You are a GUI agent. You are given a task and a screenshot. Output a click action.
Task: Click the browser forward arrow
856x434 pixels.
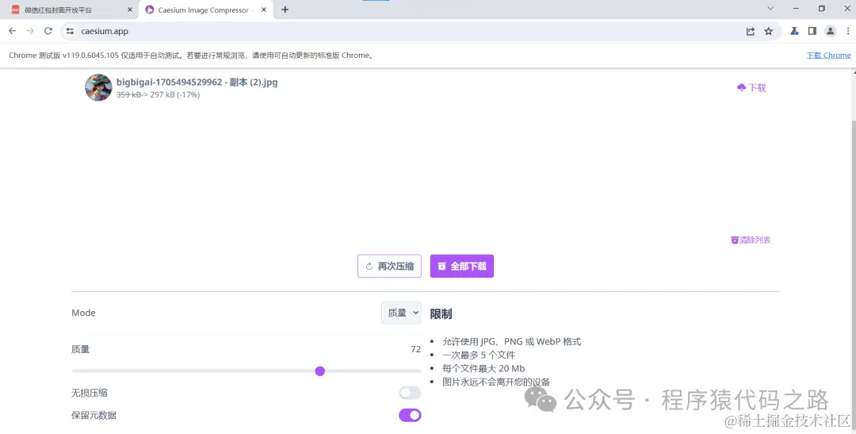(x=30, y=31)
